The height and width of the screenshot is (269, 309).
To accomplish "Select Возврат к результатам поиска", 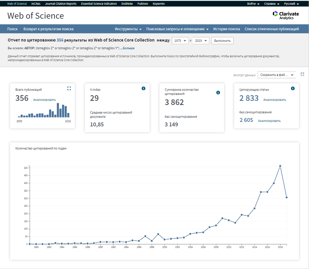I will [x=48, y=29].
